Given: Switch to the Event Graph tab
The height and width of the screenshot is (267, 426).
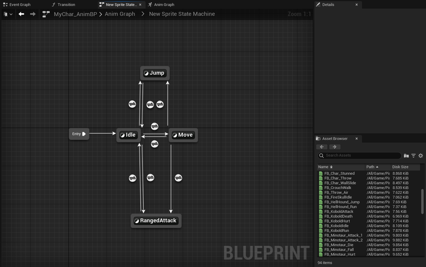Looking at the screenshot, I should click(x=17, y=5).
